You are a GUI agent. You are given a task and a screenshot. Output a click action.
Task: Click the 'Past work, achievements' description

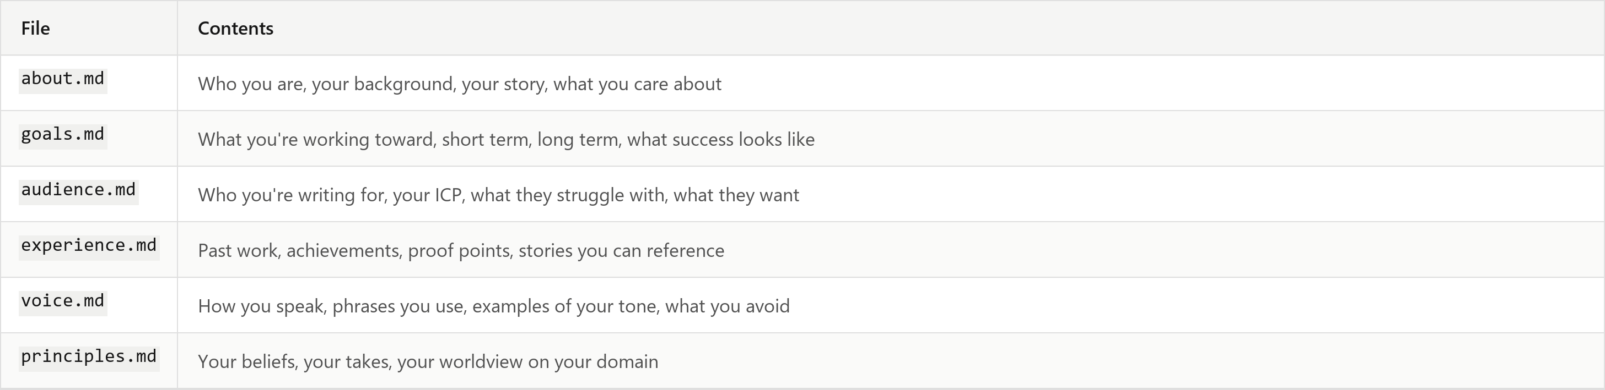pos(461,251)
